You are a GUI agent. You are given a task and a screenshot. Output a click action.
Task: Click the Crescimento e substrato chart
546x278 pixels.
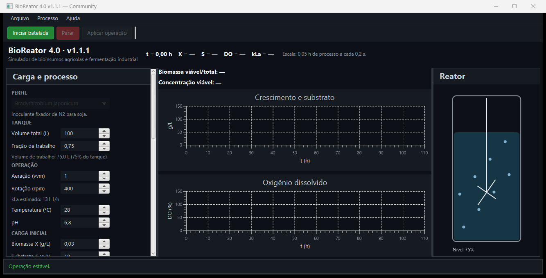click(x=295, y=130)
